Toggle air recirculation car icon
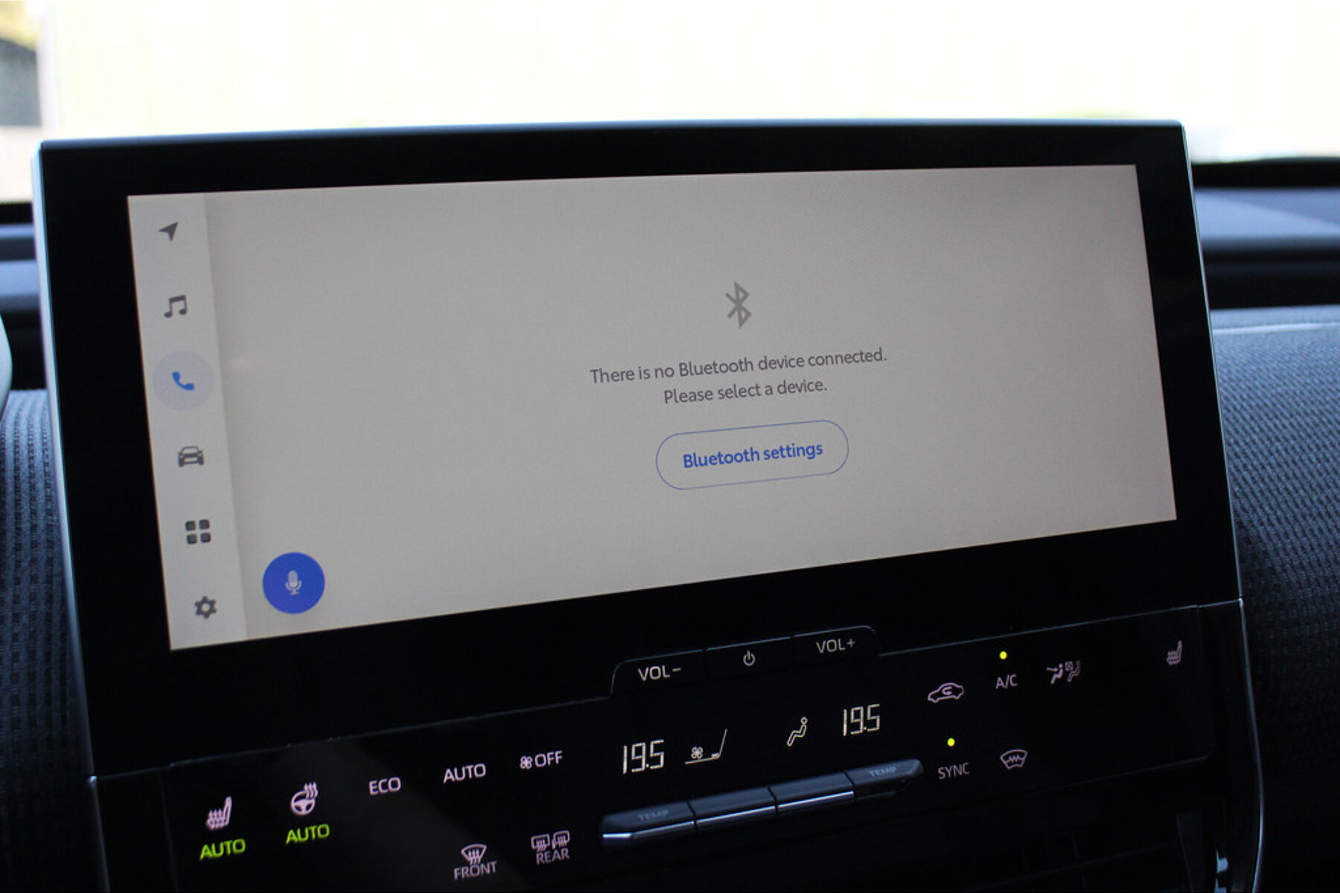1340x893 pixels. (945, 693)
